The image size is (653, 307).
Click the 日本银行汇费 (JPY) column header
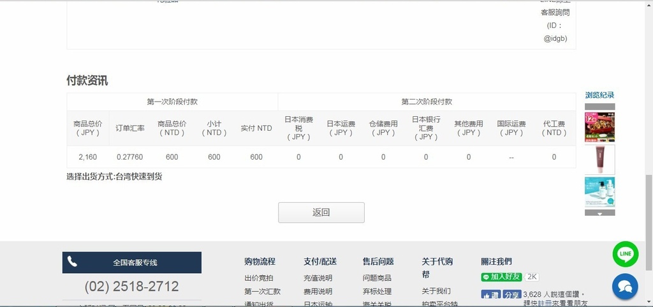coord(426,128)
